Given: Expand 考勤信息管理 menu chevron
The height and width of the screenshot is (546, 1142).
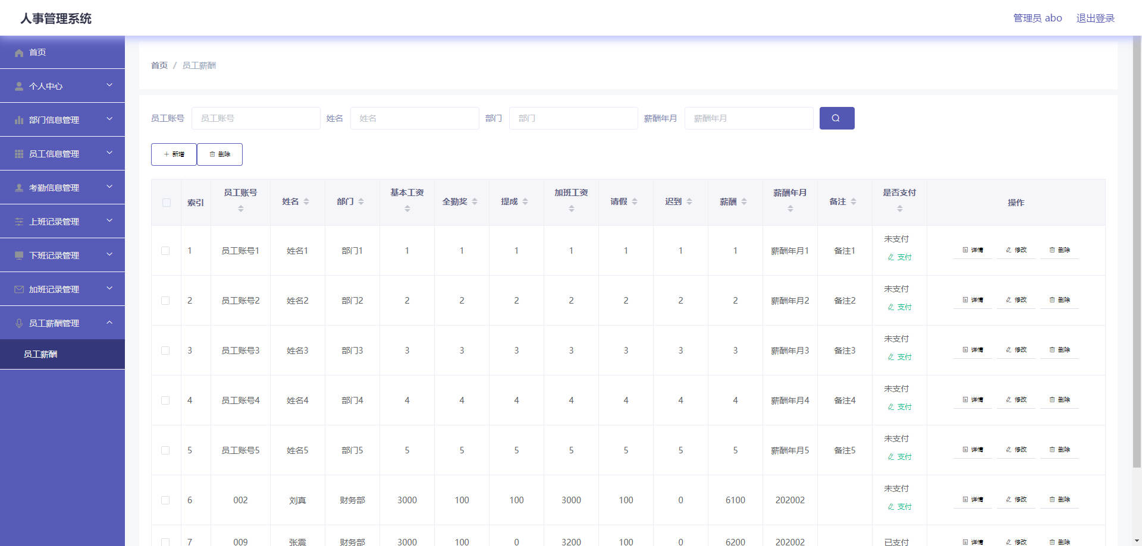Looking at the screenshot, I should click(109, 187).
